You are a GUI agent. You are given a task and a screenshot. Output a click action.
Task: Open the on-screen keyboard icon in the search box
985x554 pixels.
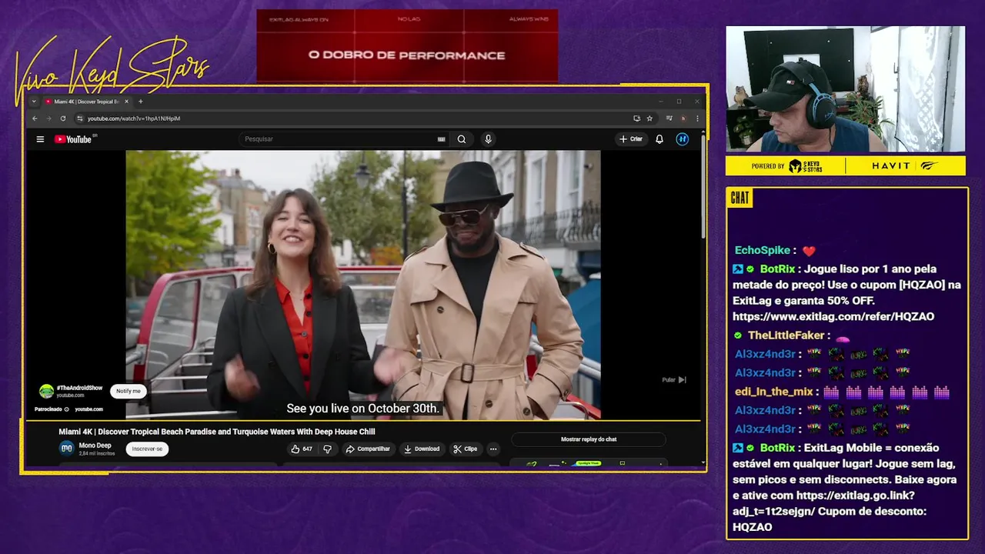441,139
